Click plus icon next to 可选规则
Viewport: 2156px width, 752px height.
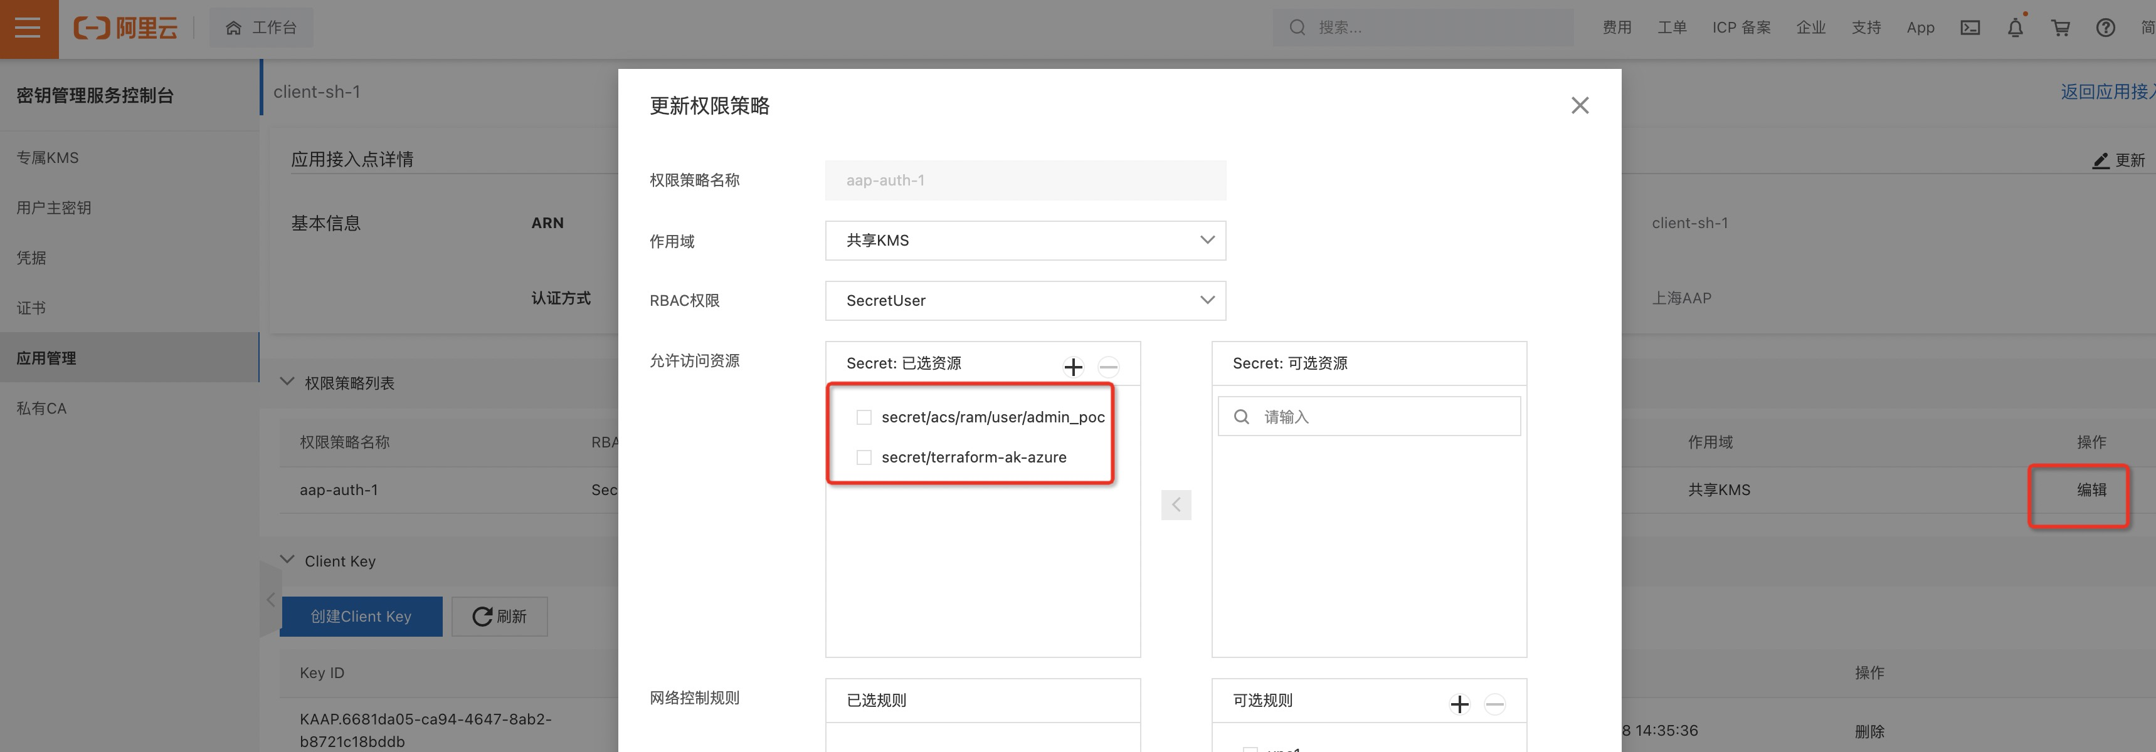1460,704
